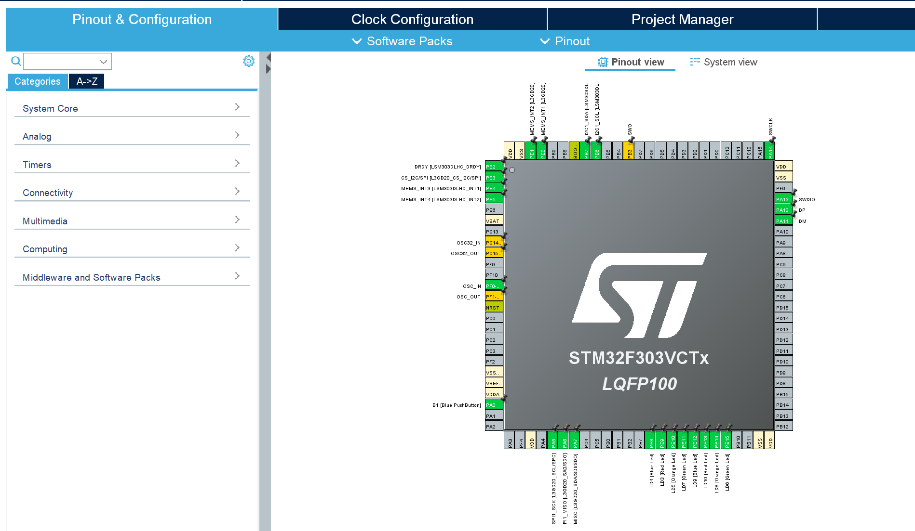
Task: Click pin PC14 OSC32_IN
Action: tap(494, 243)
